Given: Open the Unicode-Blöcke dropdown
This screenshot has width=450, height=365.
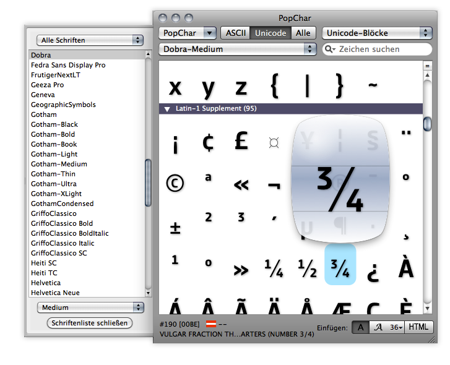Looking at the screenshot, I should click(377, 33).
